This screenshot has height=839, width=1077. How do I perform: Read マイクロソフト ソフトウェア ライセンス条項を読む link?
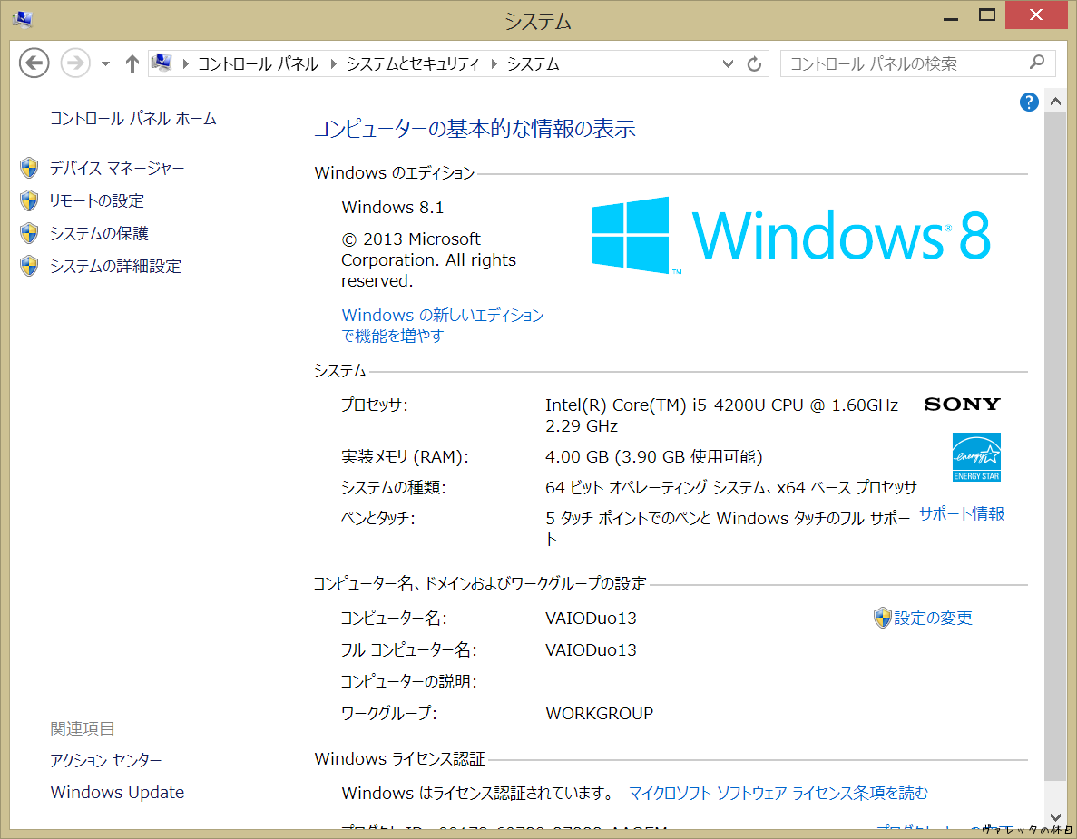click(x=778, y=793)
